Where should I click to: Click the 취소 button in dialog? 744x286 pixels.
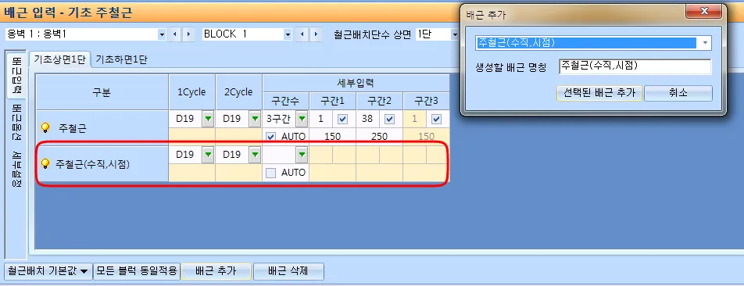678,93
